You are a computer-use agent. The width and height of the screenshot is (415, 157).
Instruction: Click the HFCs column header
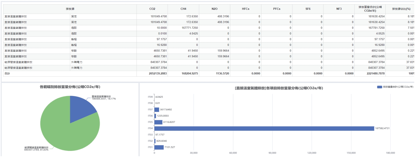pyautogui.click(x=246, y=9)
